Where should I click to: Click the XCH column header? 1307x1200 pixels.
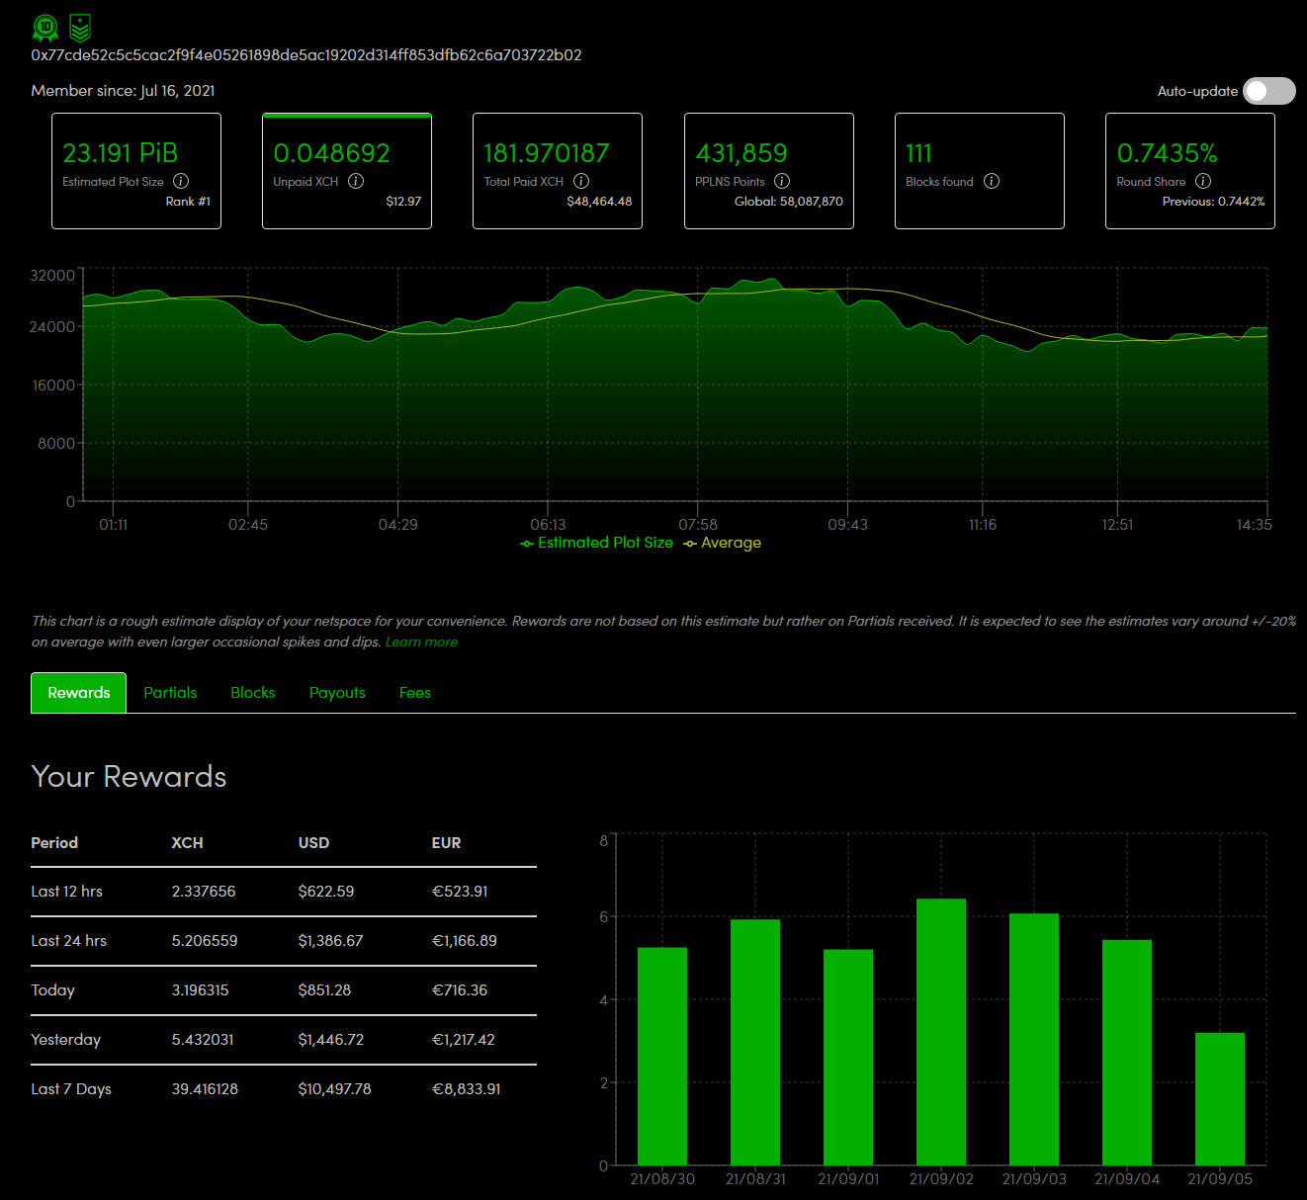pos(187,843)
